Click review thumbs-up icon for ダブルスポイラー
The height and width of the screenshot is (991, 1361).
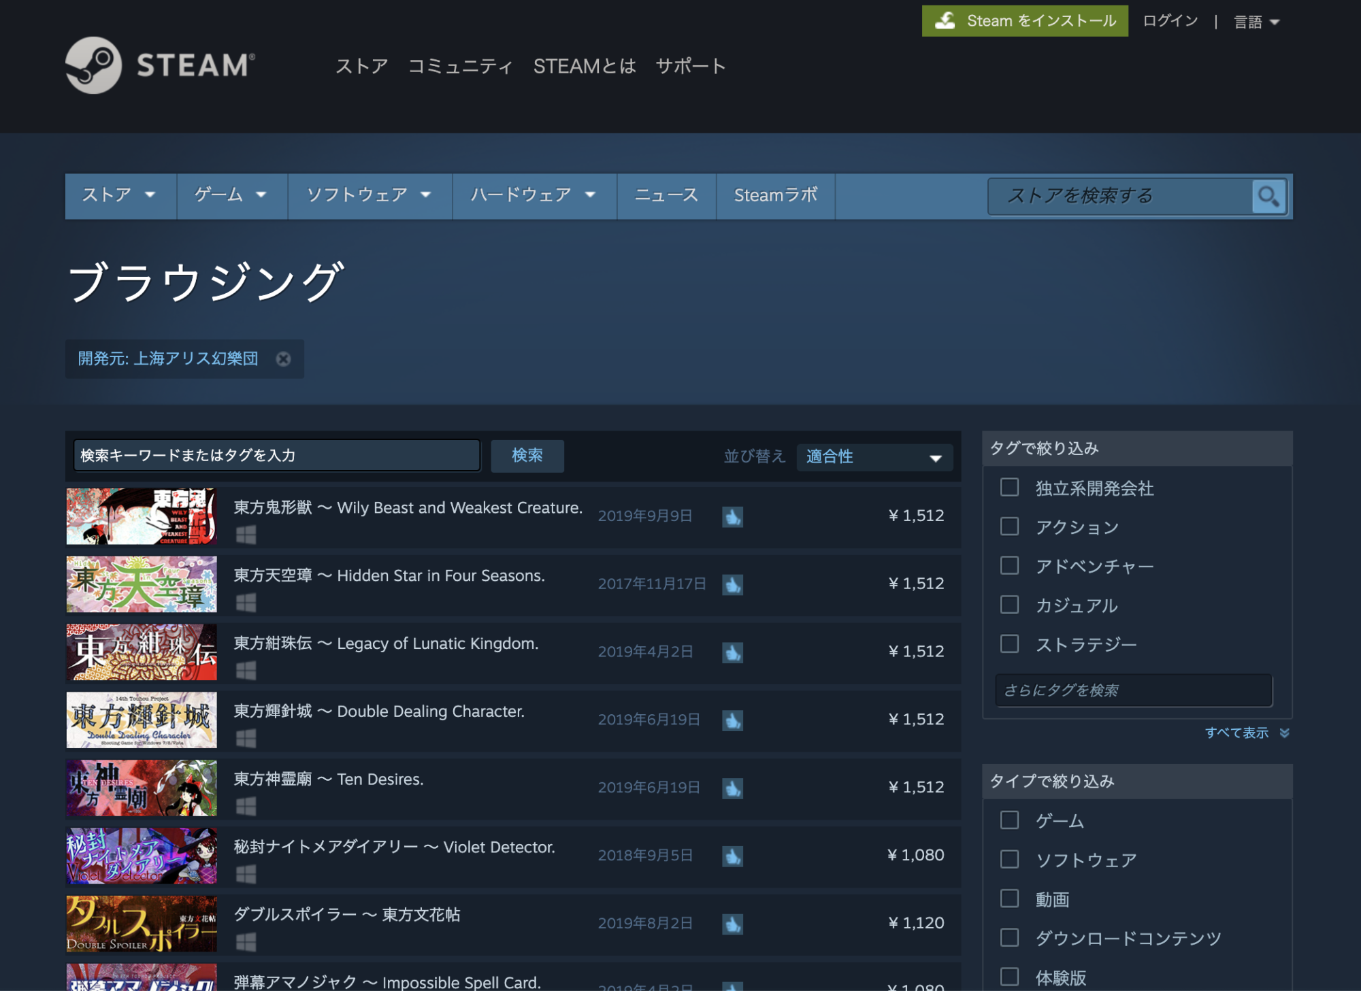point(733,925)
